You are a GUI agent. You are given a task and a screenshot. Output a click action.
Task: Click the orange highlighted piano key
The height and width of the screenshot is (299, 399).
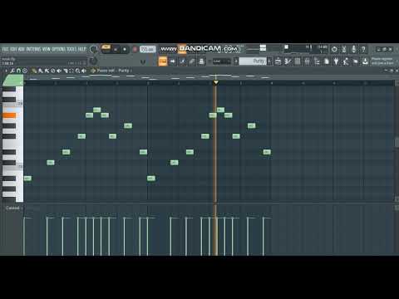pyautogui.click(x=9, y=115)
